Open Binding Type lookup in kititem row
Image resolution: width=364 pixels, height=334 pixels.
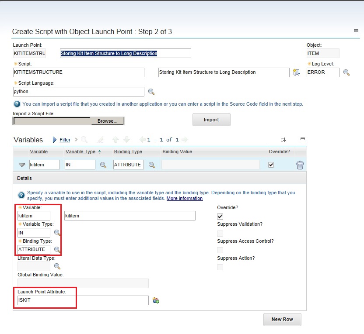151,165
